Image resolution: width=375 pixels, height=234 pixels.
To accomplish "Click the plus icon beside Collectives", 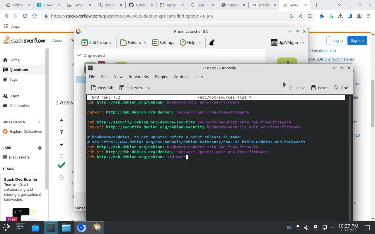I will pyautogui.click(x=40, y=122).
